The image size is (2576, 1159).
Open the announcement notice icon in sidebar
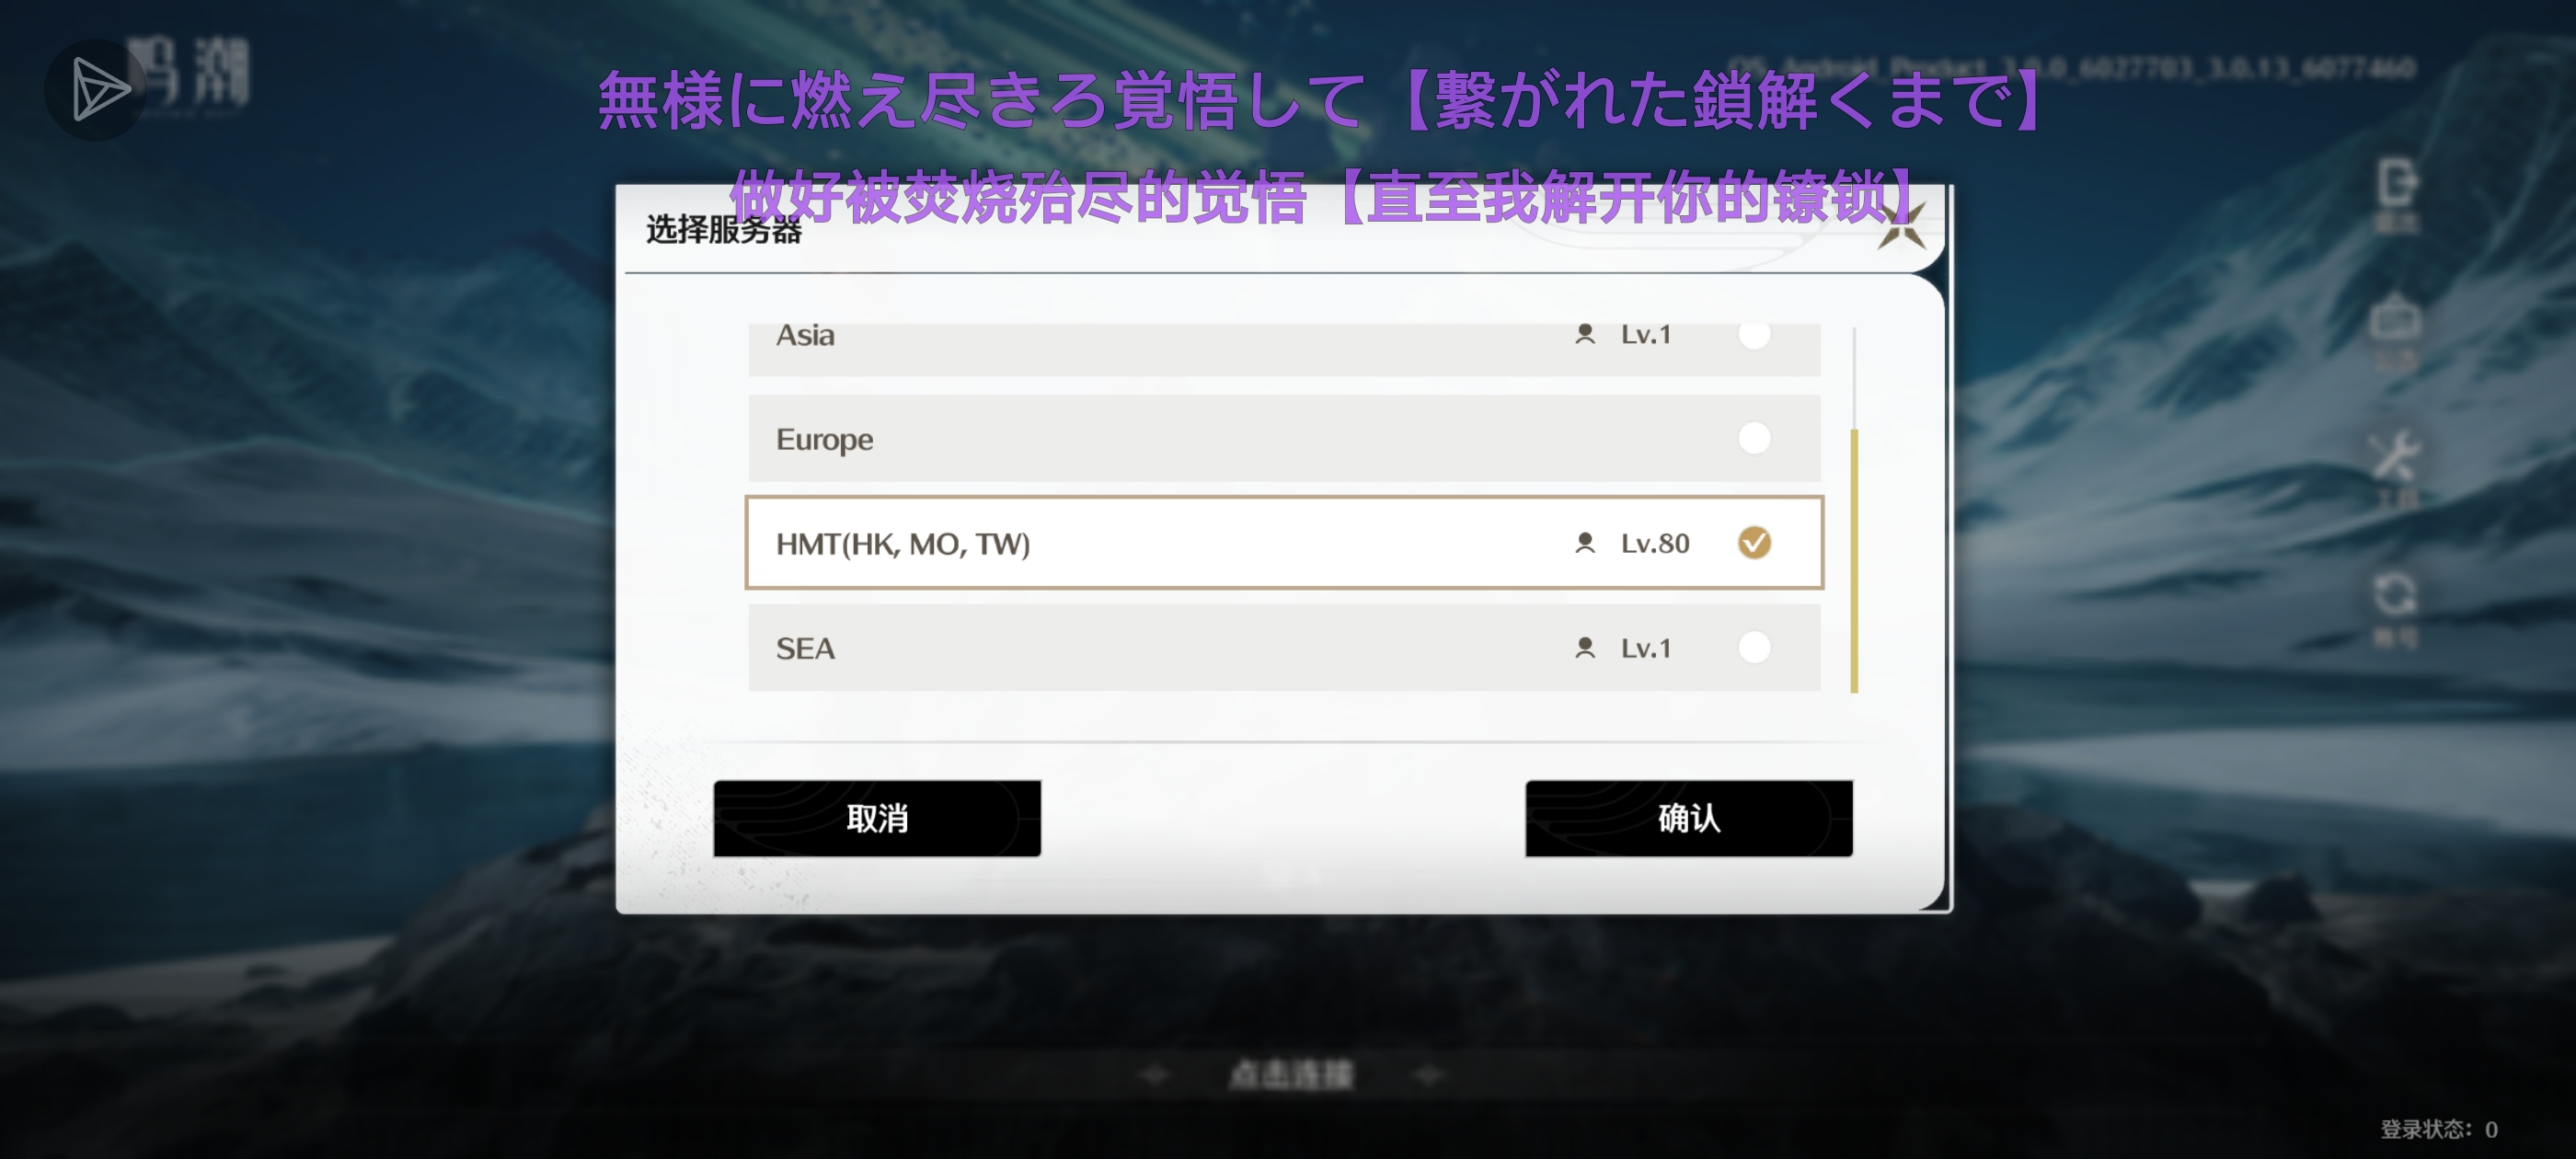point(2396,320)
